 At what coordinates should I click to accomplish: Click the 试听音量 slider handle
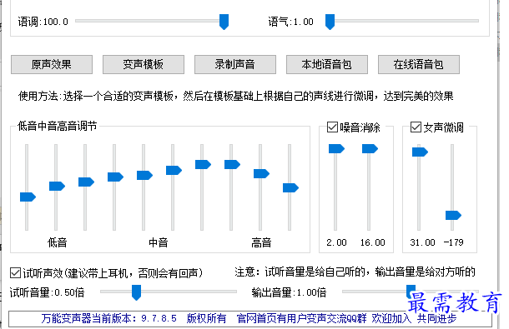tap(136, 292)
